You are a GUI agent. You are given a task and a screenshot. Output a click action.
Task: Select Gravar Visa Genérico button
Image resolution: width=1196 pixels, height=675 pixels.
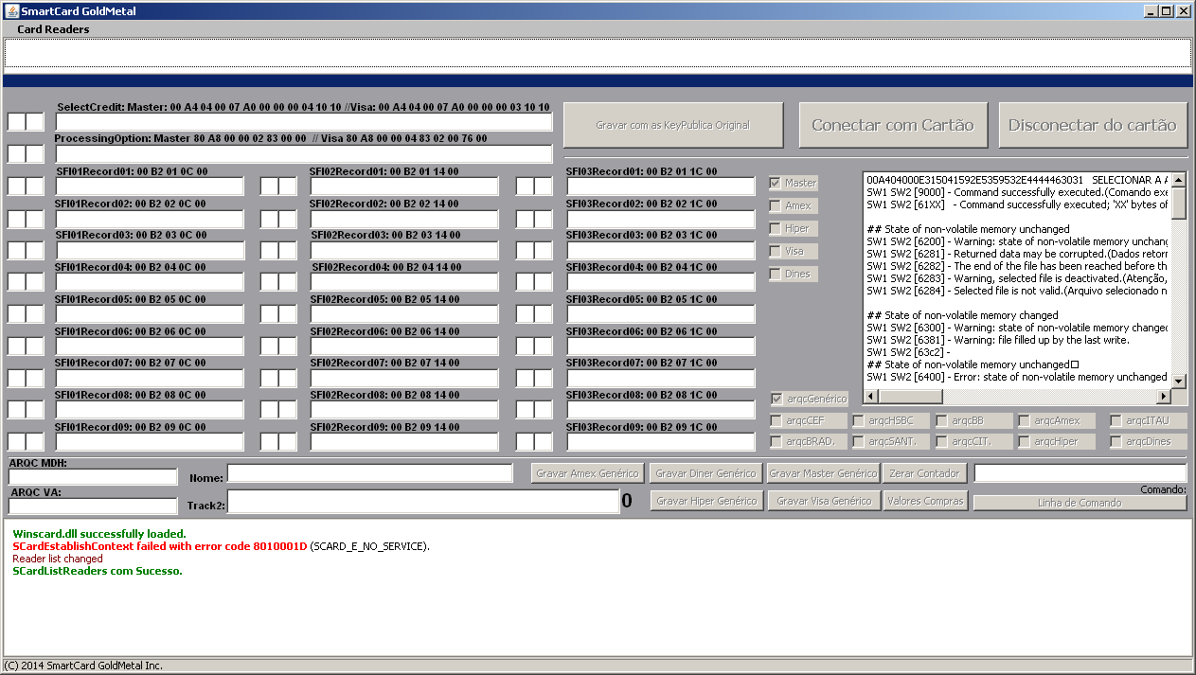pos(824,501)
